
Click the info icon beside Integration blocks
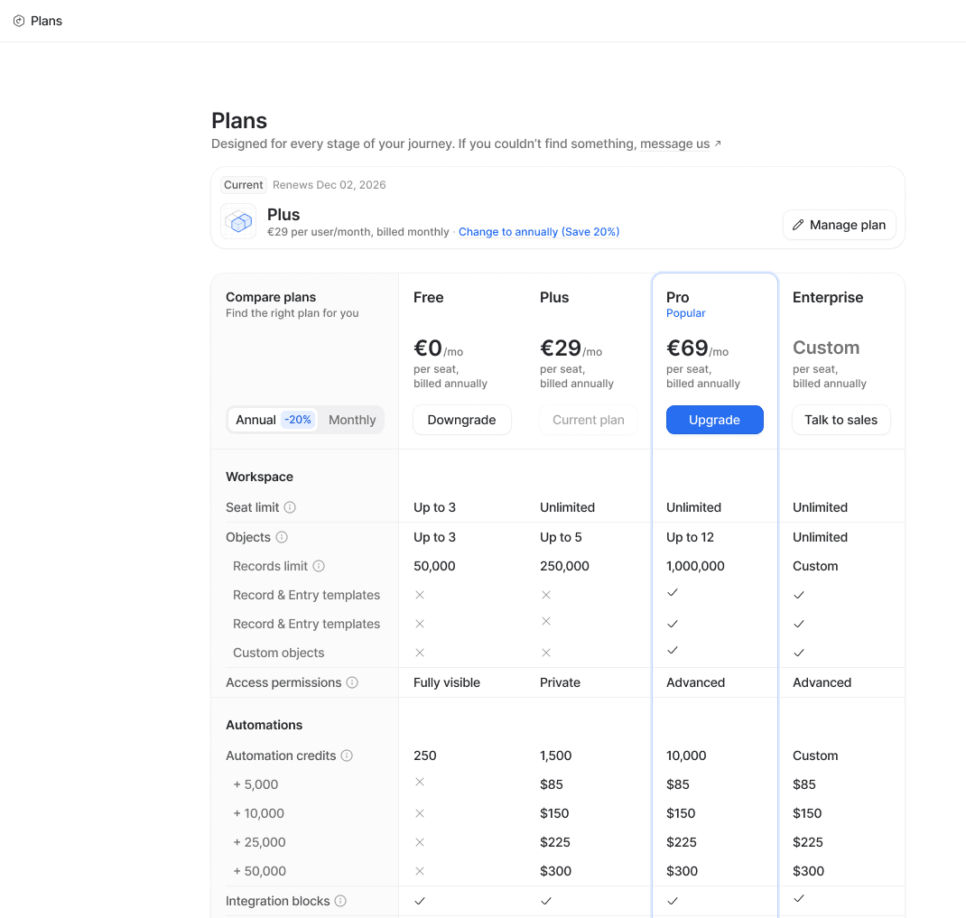tap(340, 901)
